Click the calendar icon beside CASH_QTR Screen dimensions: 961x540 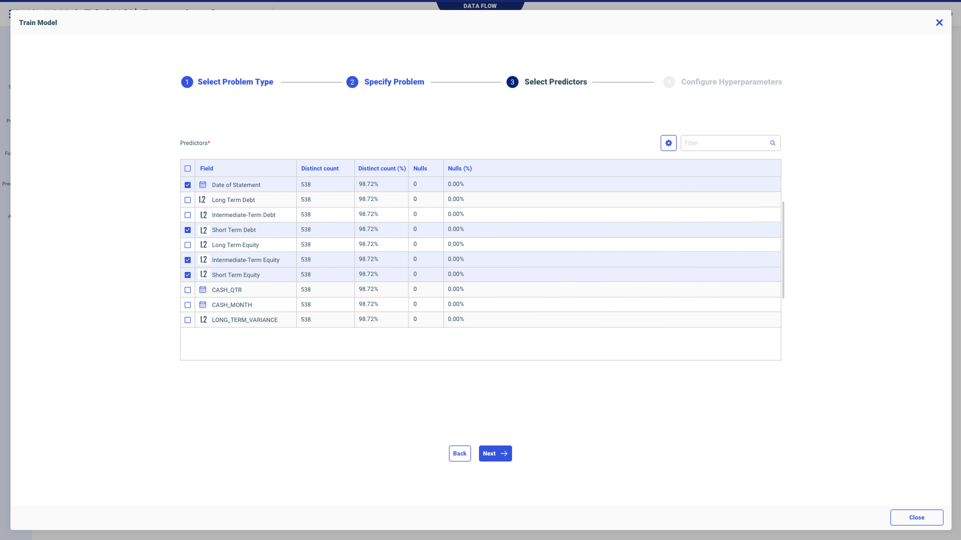click(x=203, y=290)
